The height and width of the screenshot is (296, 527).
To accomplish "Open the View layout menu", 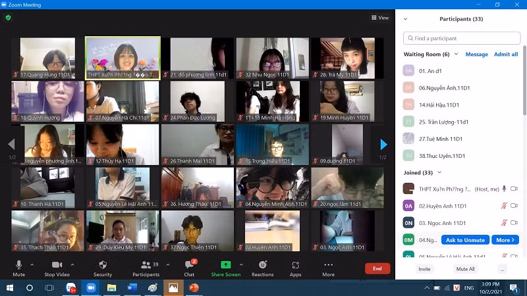I will [380, 18].
